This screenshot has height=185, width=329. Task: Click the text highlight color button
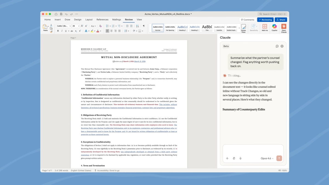(92, 31)
